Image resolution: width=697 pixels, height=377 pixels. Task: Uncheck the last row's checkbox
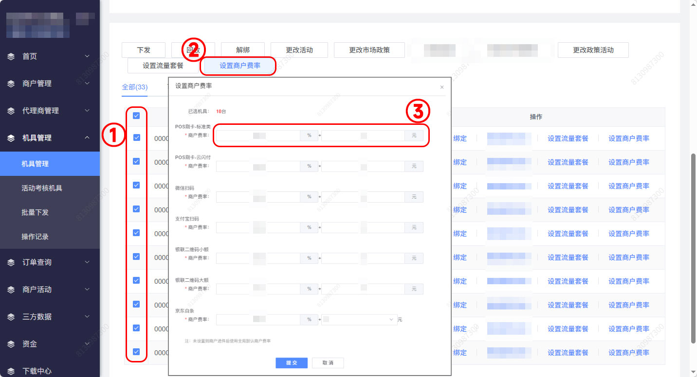136,352
